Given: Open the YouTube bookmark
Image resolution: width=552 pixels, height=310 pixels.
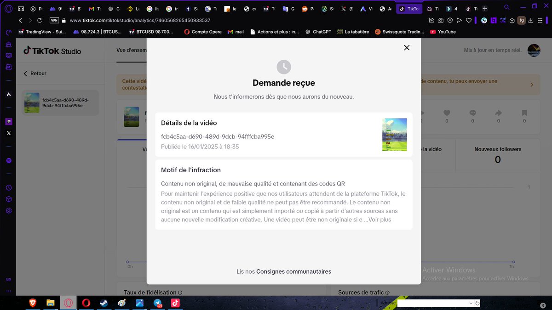Looking at the screenshot, I should point(443,32).
